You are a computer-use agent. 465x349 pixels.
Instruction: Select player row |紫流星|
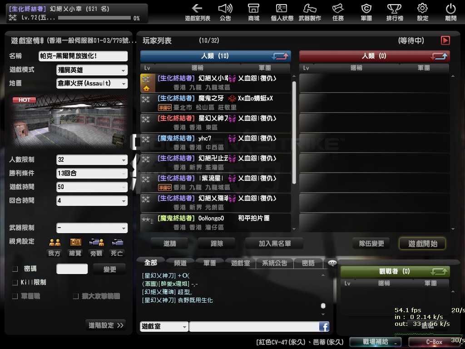click(x=216, y=183)
